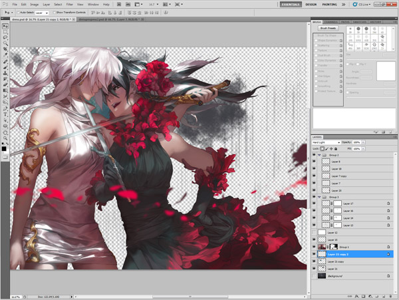Screen dimensions: 399x300
Task: Hide the Group 2 layer group
Action: click(x=314, y=155)
